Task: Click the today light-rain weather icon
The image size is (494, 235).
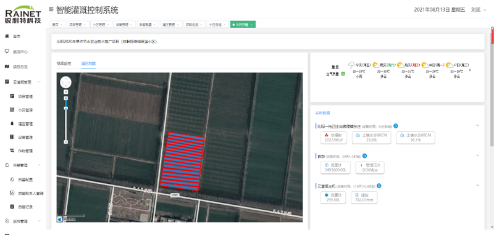Action: (x=351, y=65)
